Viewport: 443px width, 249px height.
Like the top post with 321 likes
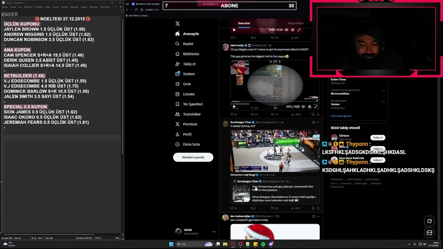[x=274, y=38]
